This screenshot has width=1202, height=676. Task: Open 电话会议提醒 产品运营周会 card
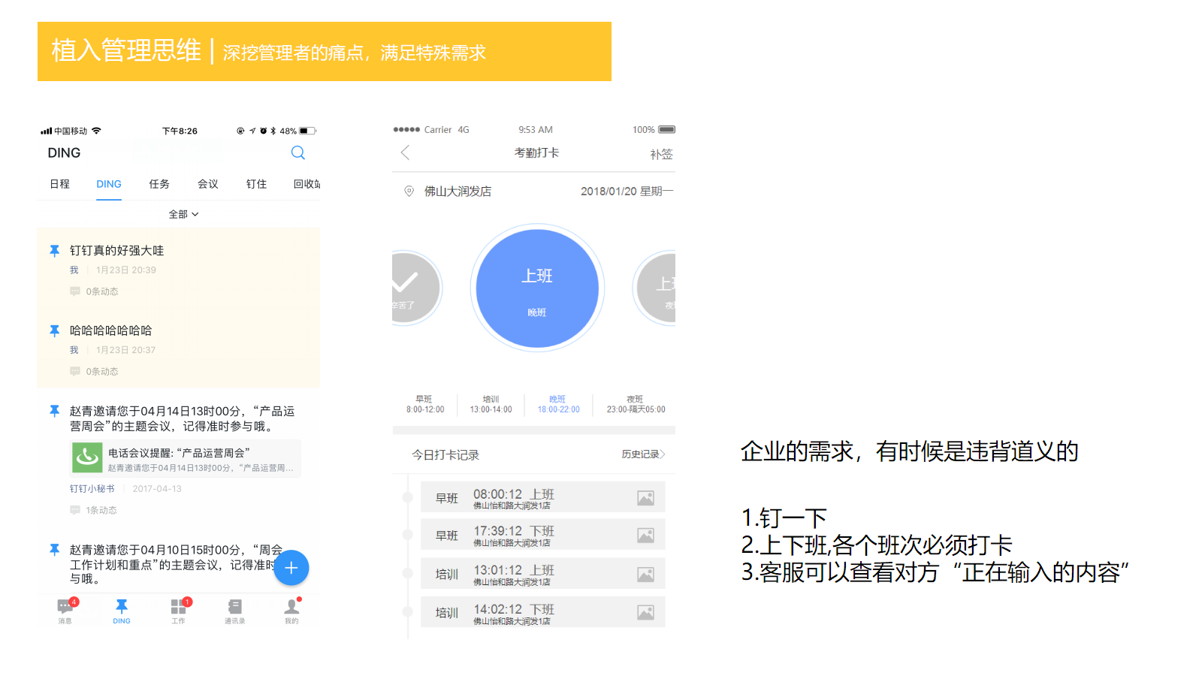[x=186, y=459]
